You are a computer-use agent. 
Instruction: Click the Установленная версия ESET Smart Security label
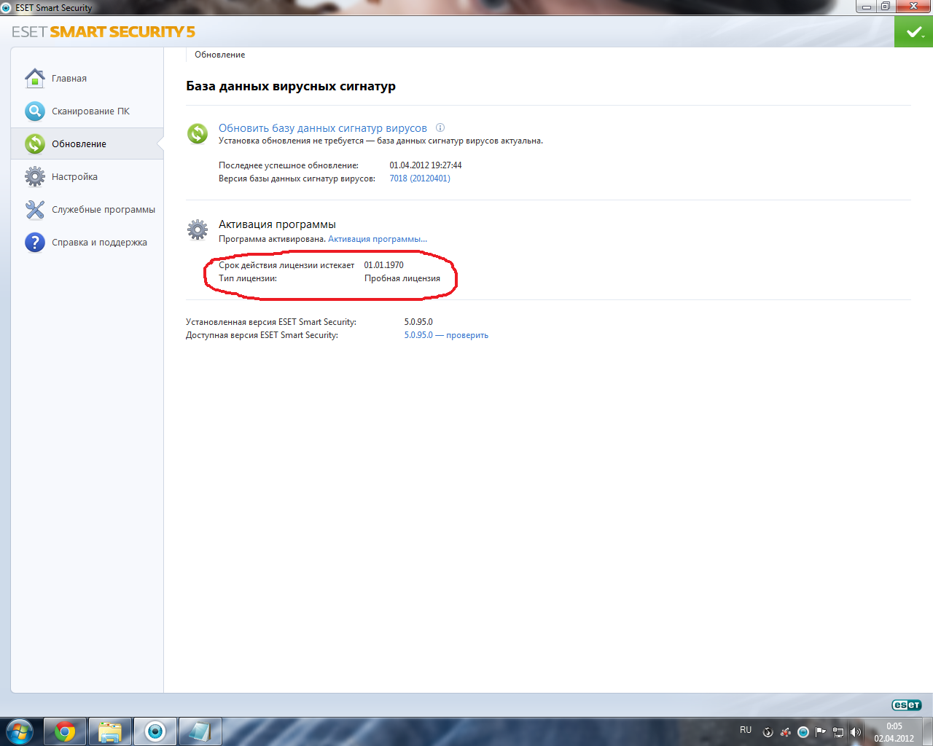coord(271,322)
